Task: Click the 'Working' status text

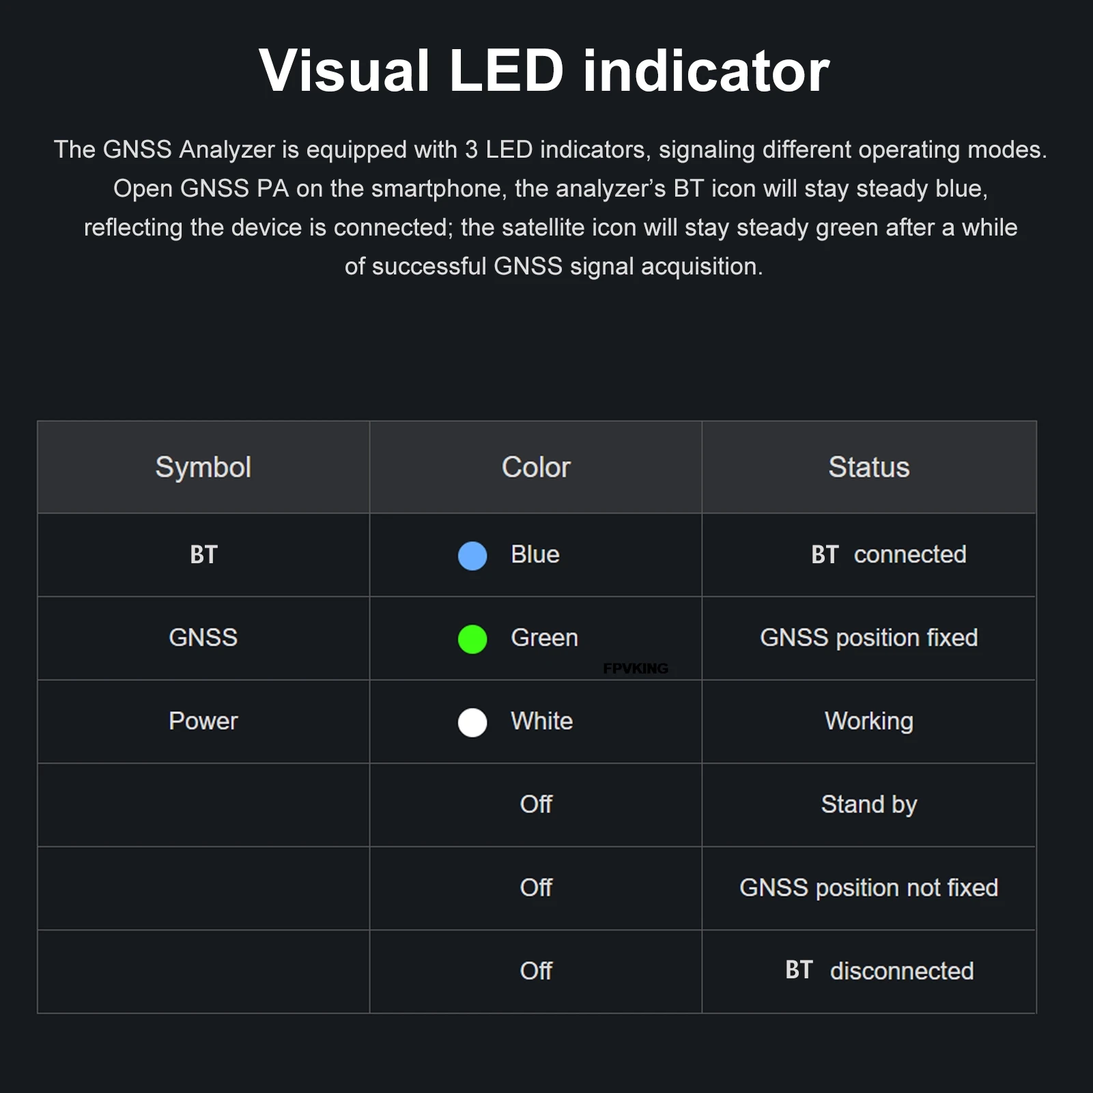Action: [x=869, y=722]
